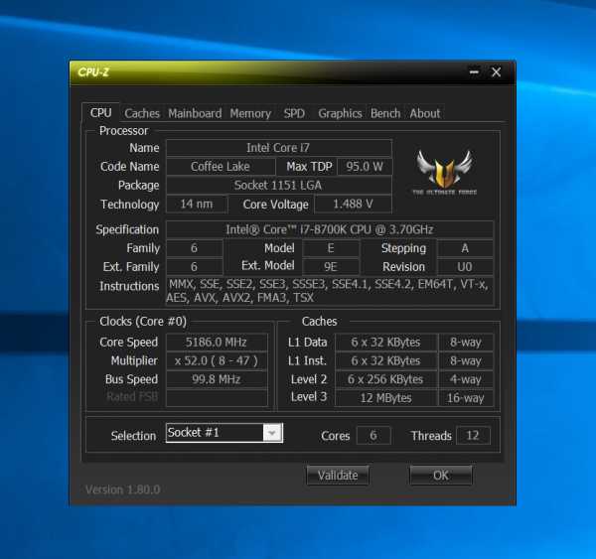Switch to the Memory tab
596x559 pixels.
(250, 113)
